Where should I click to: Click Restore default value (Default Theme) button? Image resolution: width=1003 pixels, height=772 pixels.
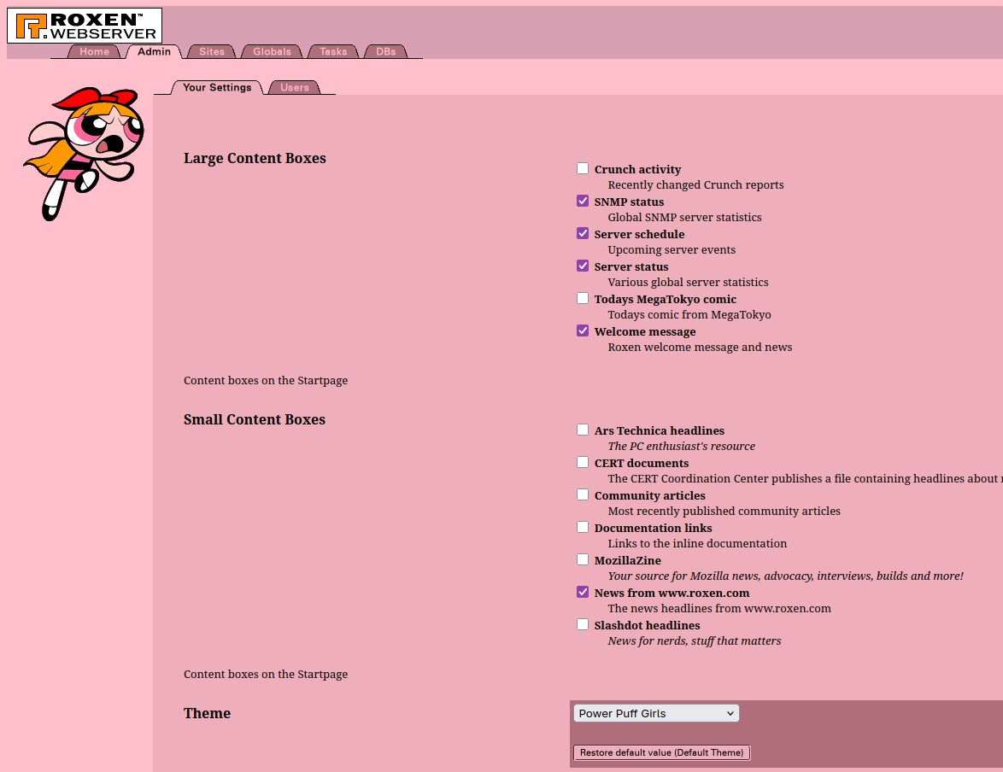point(661,753)
